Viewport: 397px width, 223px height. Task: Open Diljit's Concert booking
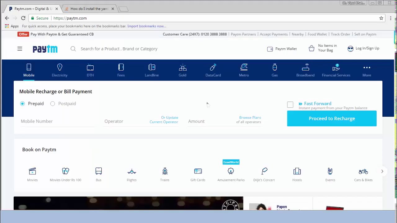point(264,174)
